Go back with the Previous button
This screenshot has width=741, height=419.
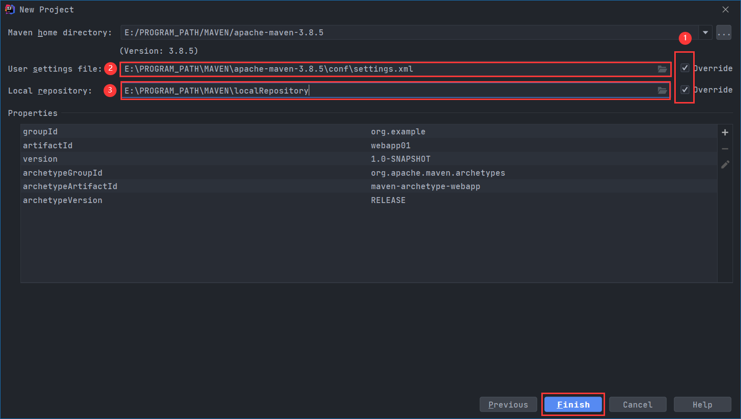[x=508, y=405]
